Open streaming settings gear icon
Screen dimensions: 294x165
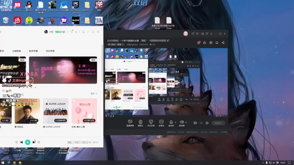207,123
